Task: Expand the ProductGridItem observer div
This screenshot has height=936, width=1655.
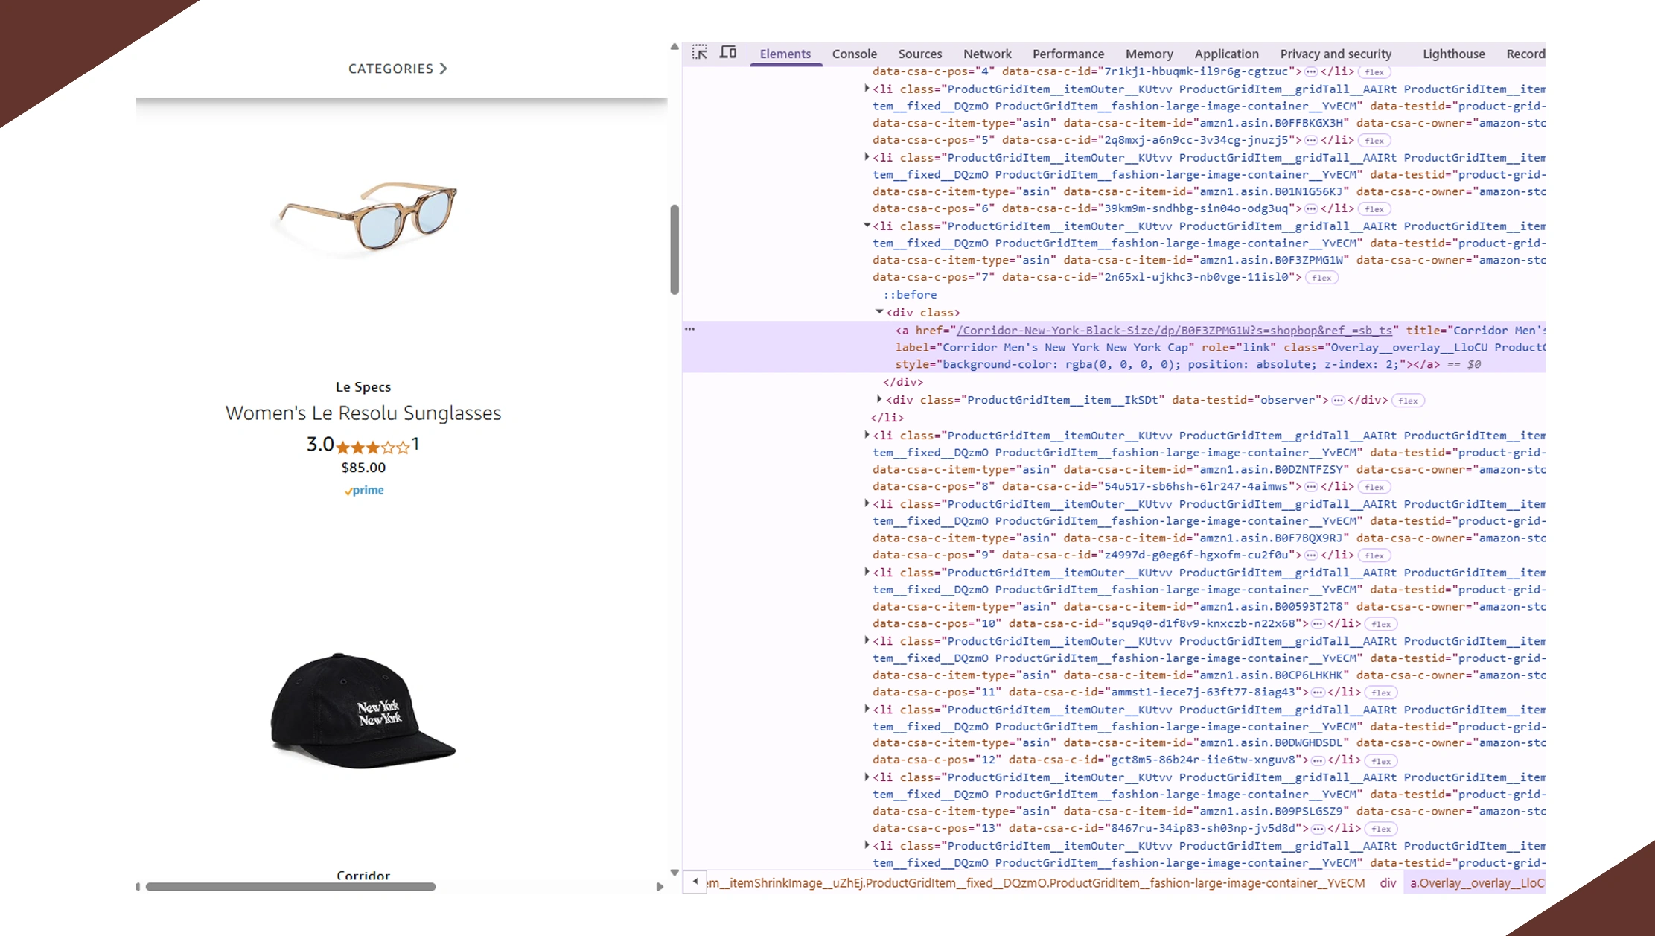Action: pyautogui.click(x=879, y=399)
